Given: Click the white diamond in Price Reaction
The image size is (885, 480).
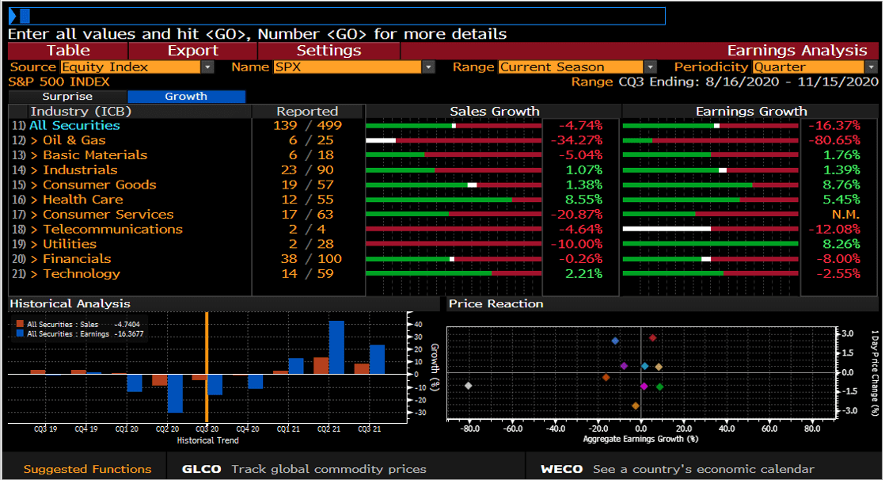Looking at the screenshot, I should tap(469, 386).
